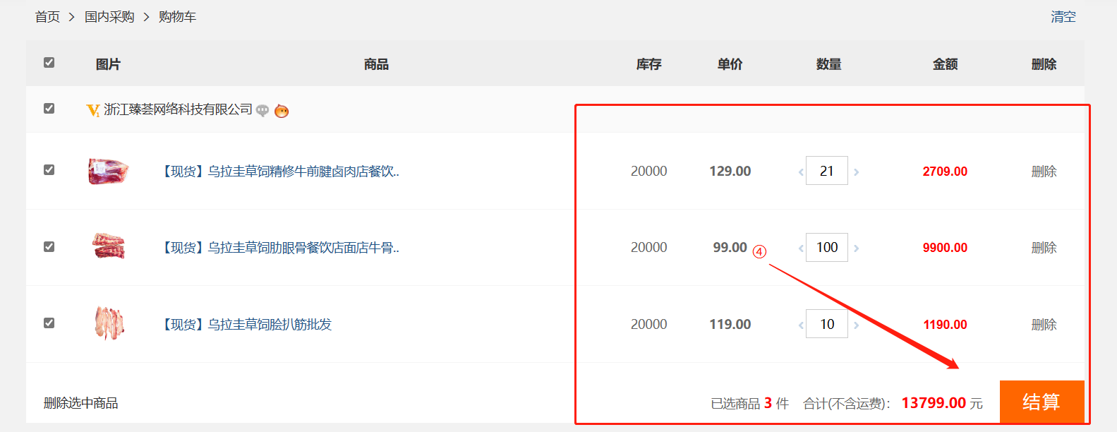Click 删除选中商品 to remove selected items
This screenshot has width=1117, height=432.
tap(80, 403)
